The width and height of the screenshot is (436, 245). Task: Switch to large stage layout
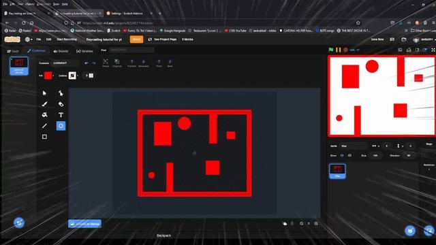coord(424,50)
